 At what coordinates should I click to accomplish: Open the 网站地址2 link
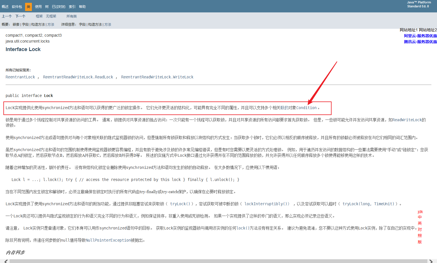[428, 30]
